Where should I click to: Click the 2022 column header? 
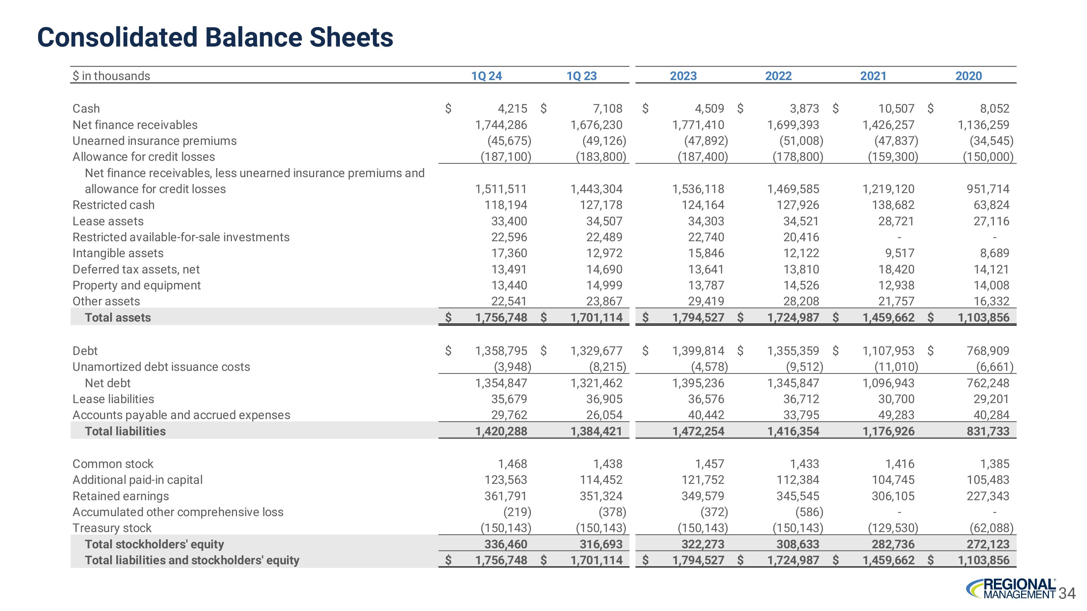(x=778, y=76)
